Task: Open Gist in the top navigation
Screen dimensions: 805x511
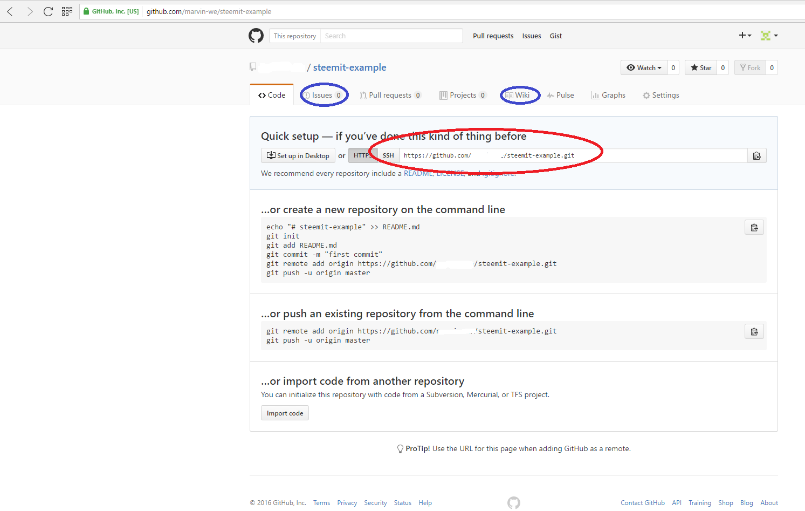Action: (556, 36)
